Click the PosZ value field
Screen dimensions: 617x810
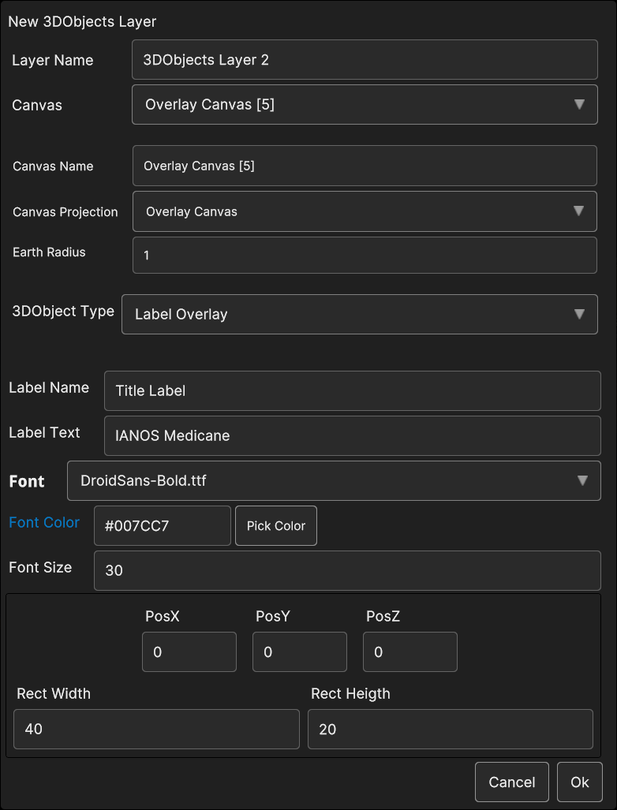click(410, 652)
